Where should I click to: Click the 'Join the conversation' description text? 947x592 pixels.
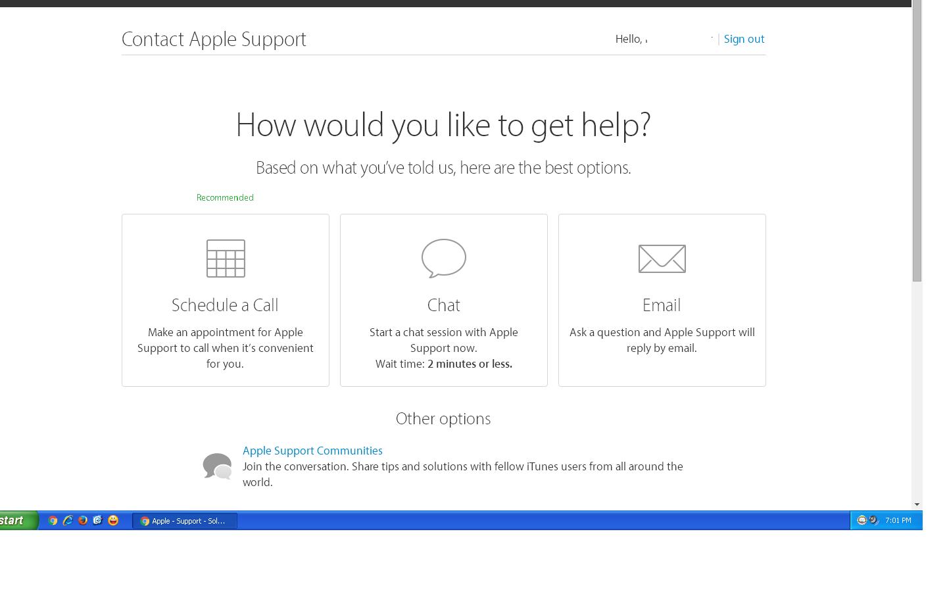pos(463,474)
